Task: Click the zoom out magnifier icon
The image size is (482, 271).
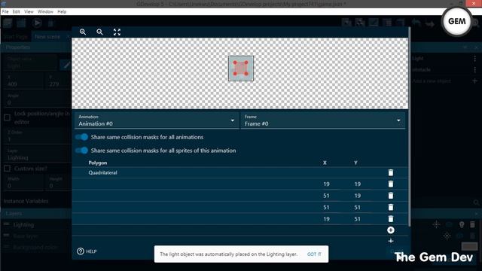Action: click(99, 32)
